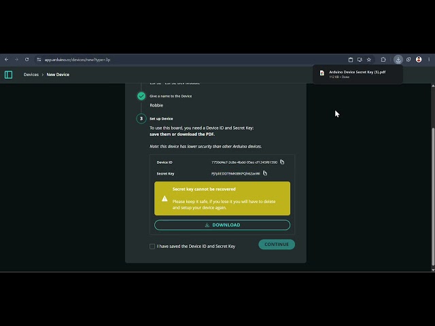Viewport: 435px width, 326px height.
Task: Open downloaded Arduino Device Secret Key PDF
Action: tap(358, 74)
